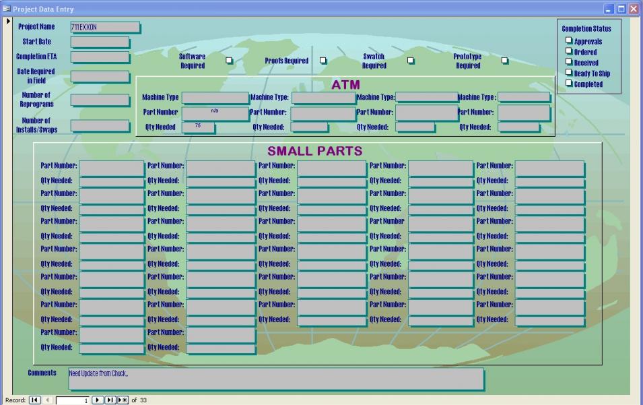Focus the Completion ETA field

(x=100, y=57)
